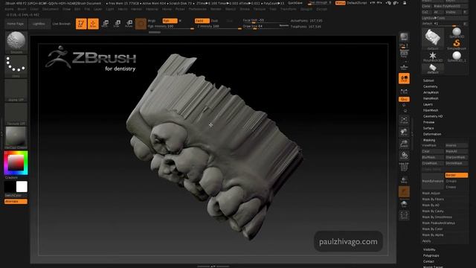Toggle the Mrgb channel button
The image size is (476, 268).
click(x=151, y=21)
